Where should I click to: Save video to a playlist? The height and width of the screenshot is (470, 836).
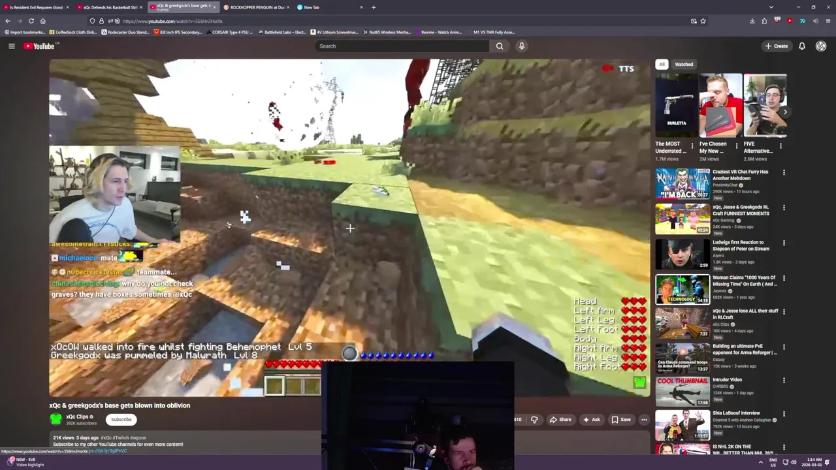(620, 420)
